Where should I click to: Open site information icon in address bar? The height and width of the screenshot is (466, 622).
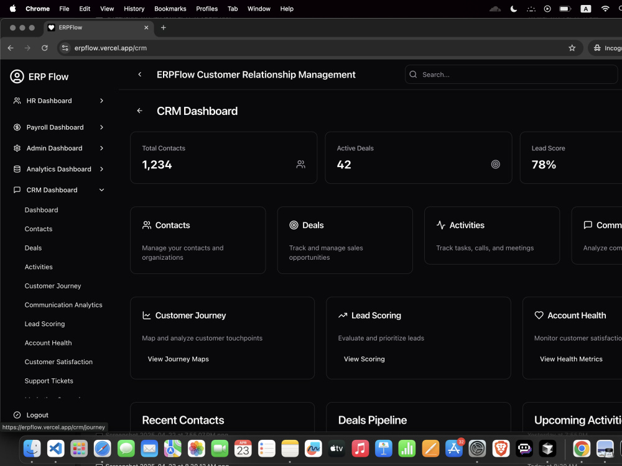pyautogui.click(x=65, y=48)
